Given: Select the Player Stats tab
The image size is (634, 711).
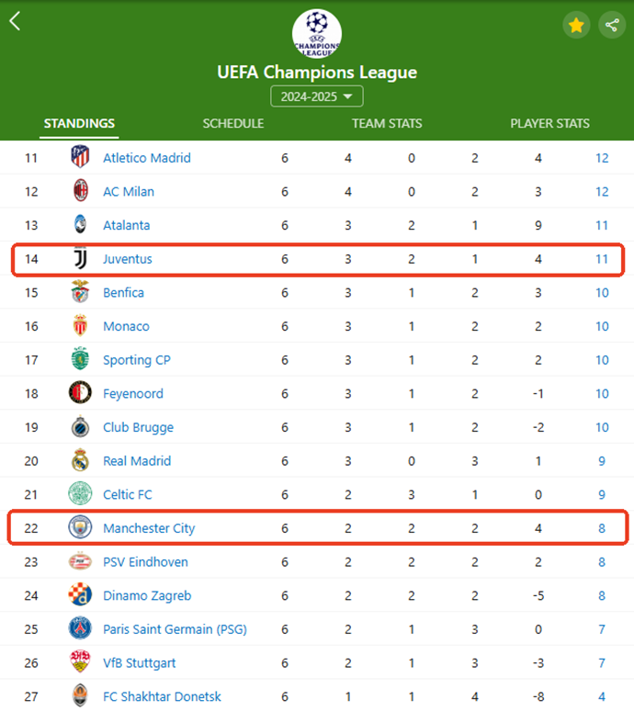Looking at the screenshot, I should [549, 123].
